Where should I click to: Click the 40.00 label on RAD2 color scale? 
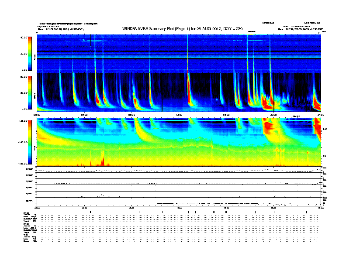pyautogui.click(x=24, y=38)
